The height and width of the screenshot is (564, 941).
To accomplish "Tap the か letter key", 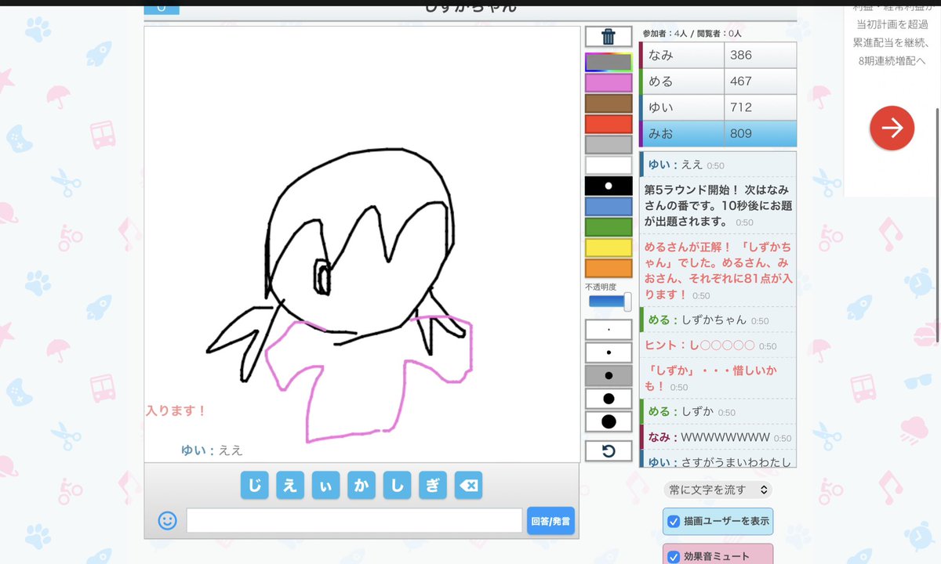I will (362, 486).
